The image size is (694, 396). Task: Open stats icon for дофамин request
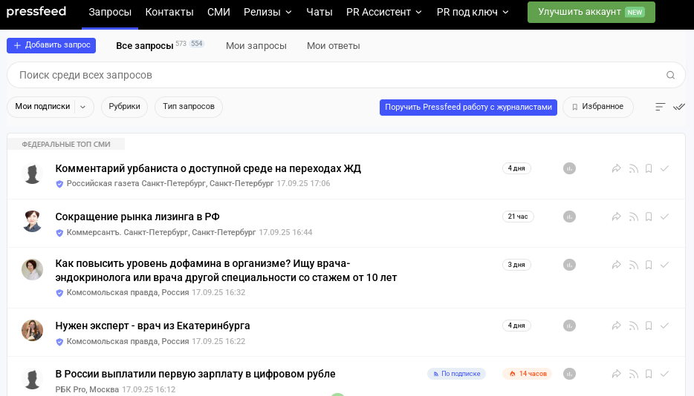point(569,265)
